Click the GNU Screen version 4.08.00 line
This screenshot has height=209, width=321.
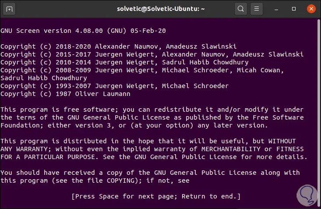pyautogui.click(x=83, y=31)
